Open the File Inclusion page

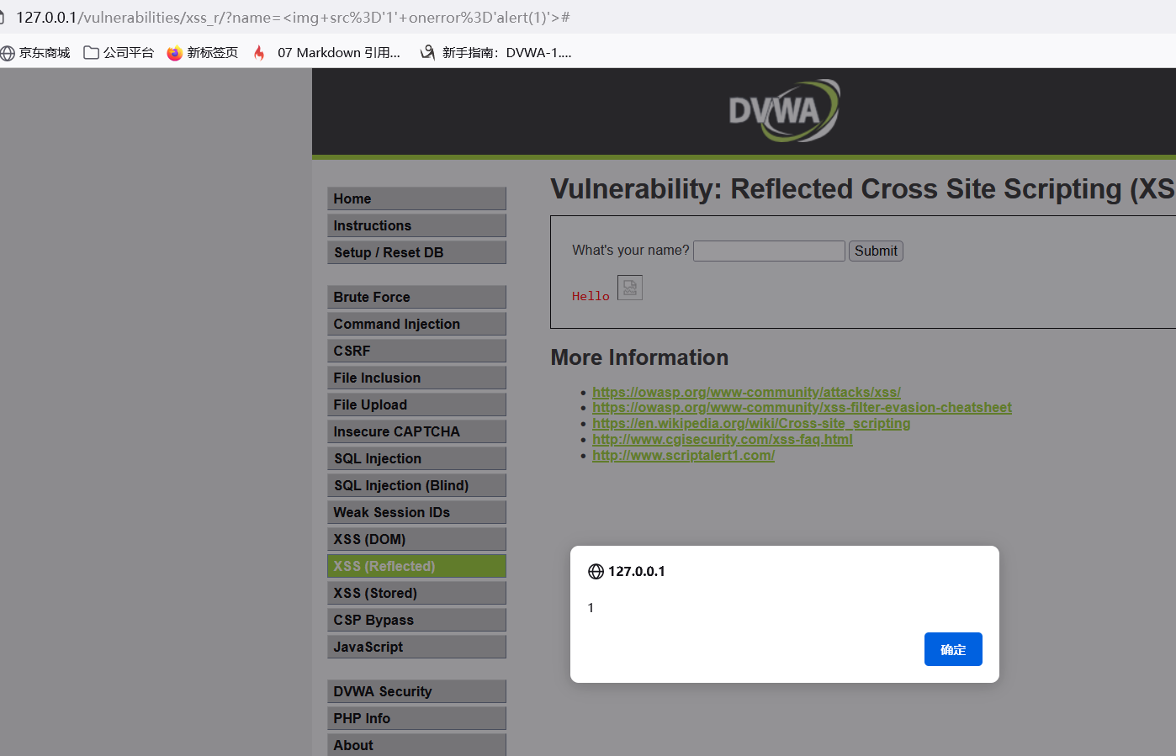416,378
